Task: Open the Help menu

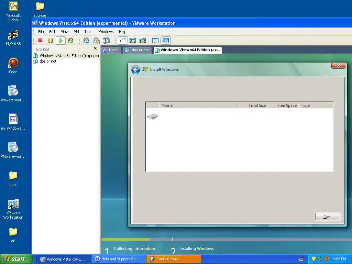Action: 123,32
